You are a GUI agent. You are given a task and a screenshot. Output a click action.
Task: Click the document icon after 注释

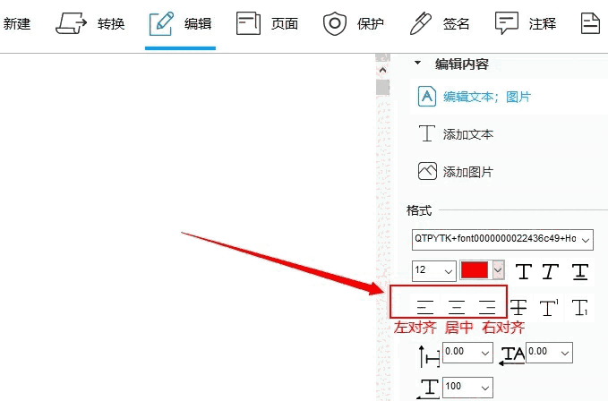[590, 23]
